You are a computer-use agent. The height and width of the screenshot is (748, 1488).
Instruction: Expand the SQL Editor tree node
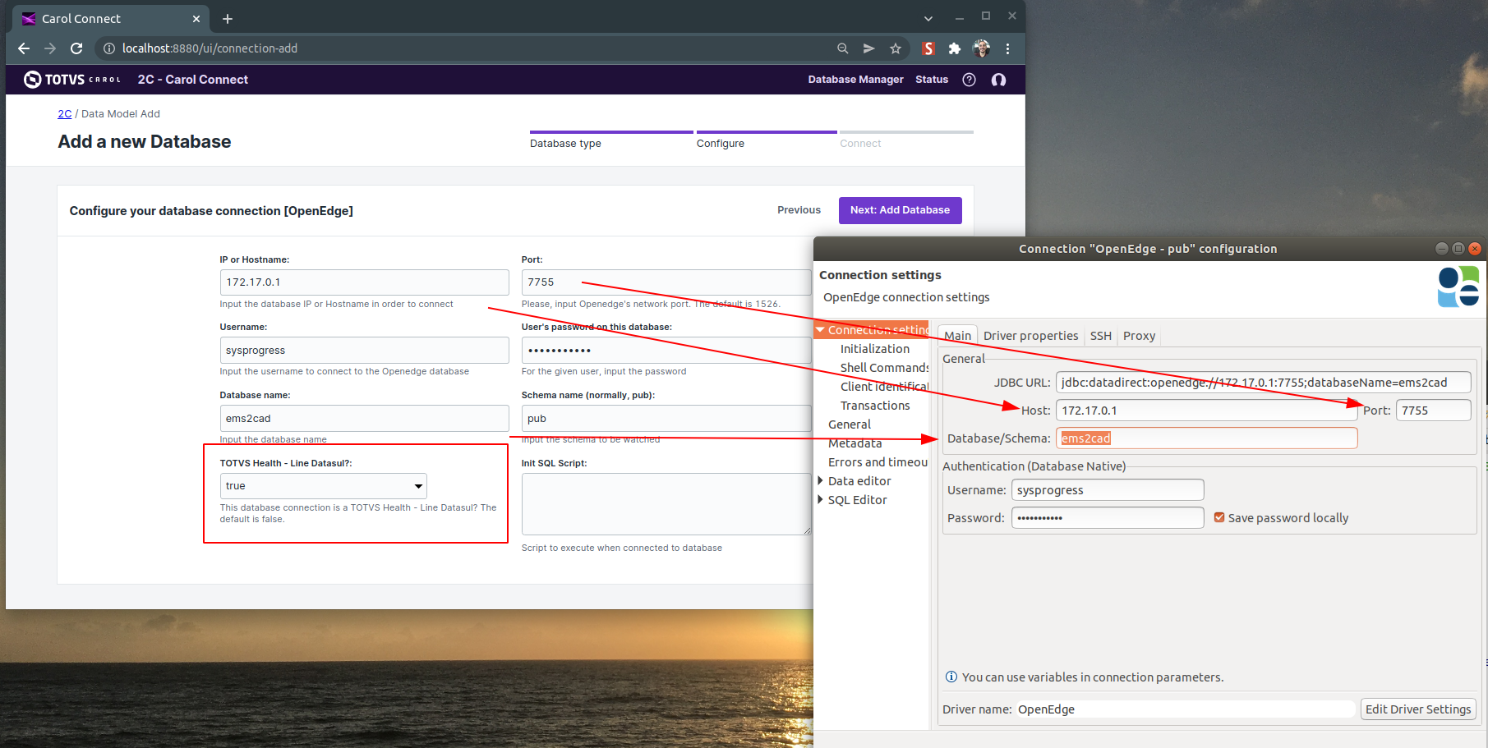[820, 500]
